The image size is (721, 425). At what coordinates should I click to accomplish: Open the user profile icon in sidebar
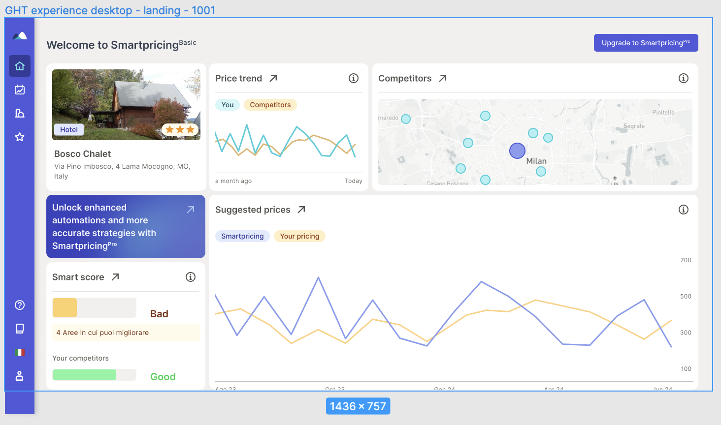click(x=20, y=376)
